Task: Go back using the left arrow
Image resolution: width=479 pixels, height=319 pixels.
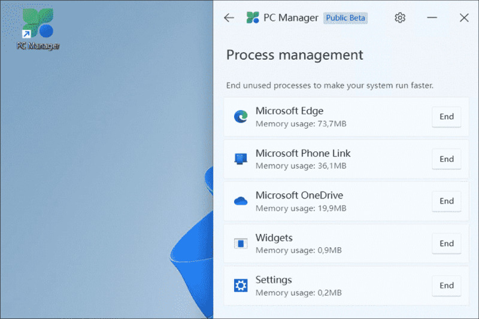Action: pyautogui.click(x=229, y=18)
